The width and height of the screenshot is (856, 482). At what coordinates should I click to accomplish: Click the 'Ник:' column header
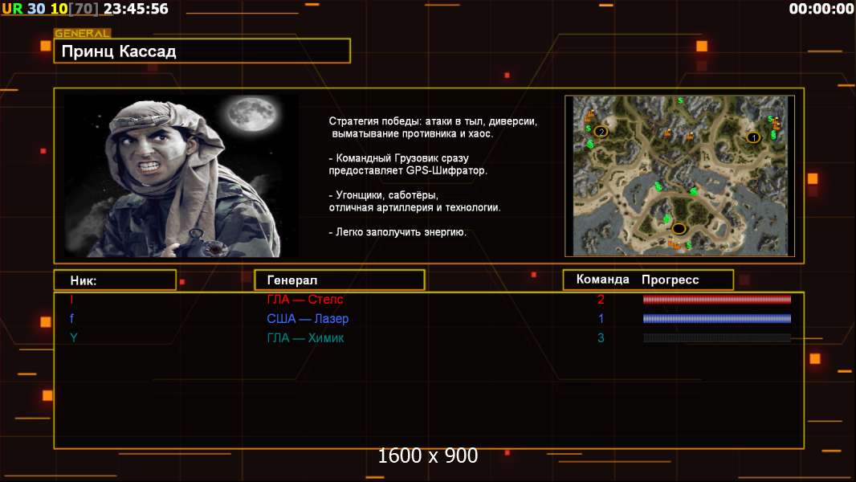83,280
